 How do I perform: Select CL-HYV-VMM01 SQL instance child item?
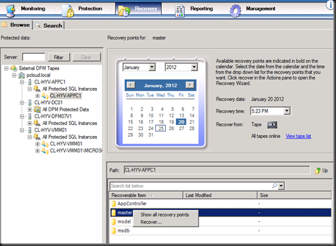coord(66,144)
